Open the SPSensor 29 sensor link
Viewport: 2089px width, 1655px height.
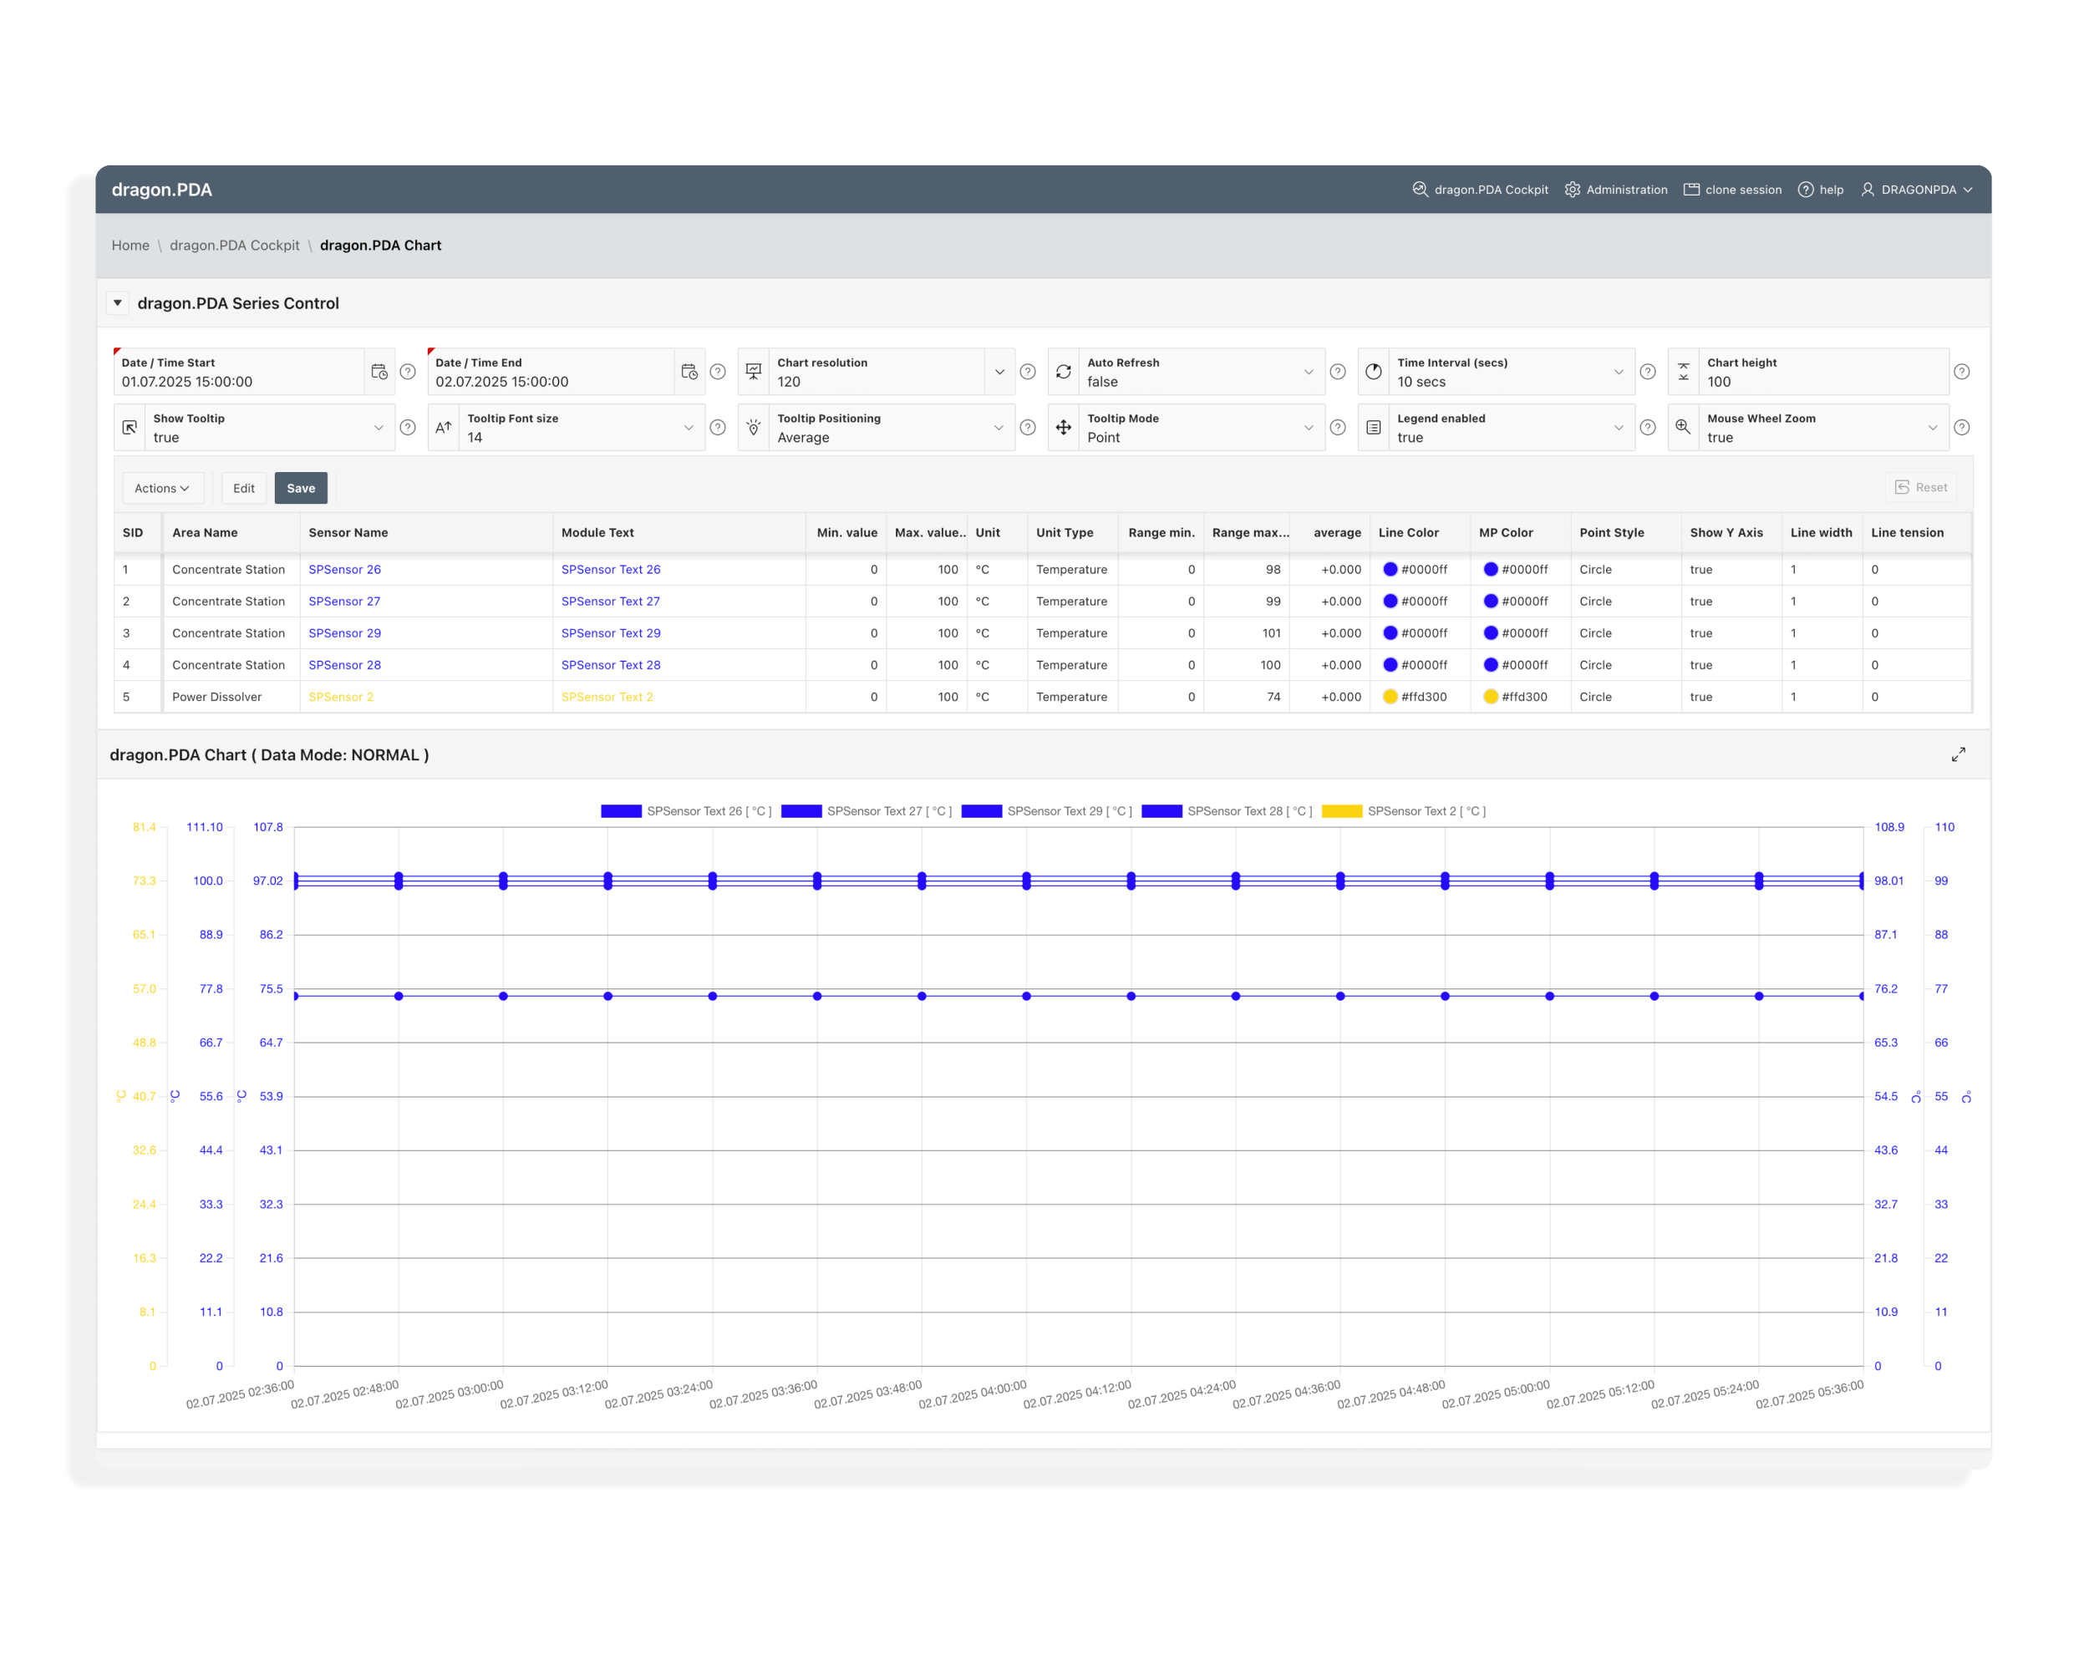click(x=345, y=634)
